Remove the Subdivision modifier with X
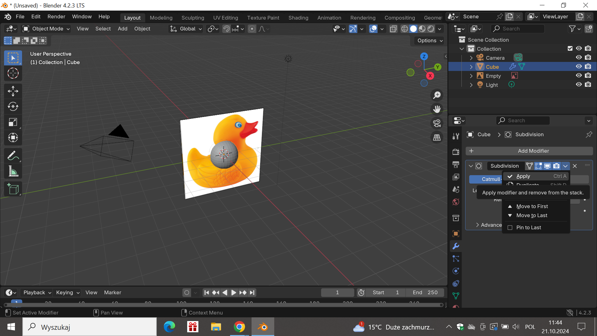The width and height of the screenshot is (597, 336). (575, 166)
